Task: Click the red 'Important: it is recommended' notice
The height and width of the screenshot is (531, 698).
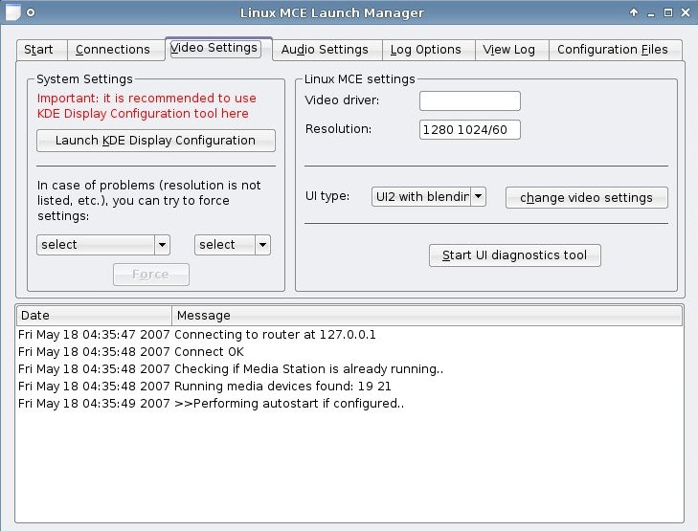Action: point(146,106)
